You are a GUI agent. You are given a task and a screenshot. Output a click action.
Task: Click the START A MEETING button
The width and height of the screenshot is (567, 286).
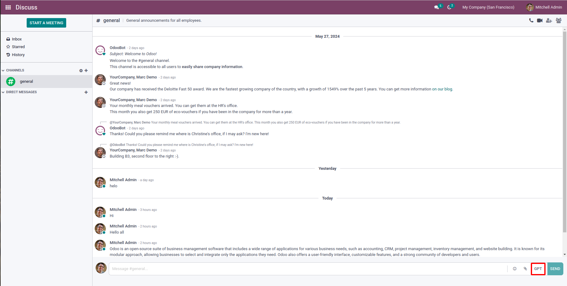tap(46, 23)
